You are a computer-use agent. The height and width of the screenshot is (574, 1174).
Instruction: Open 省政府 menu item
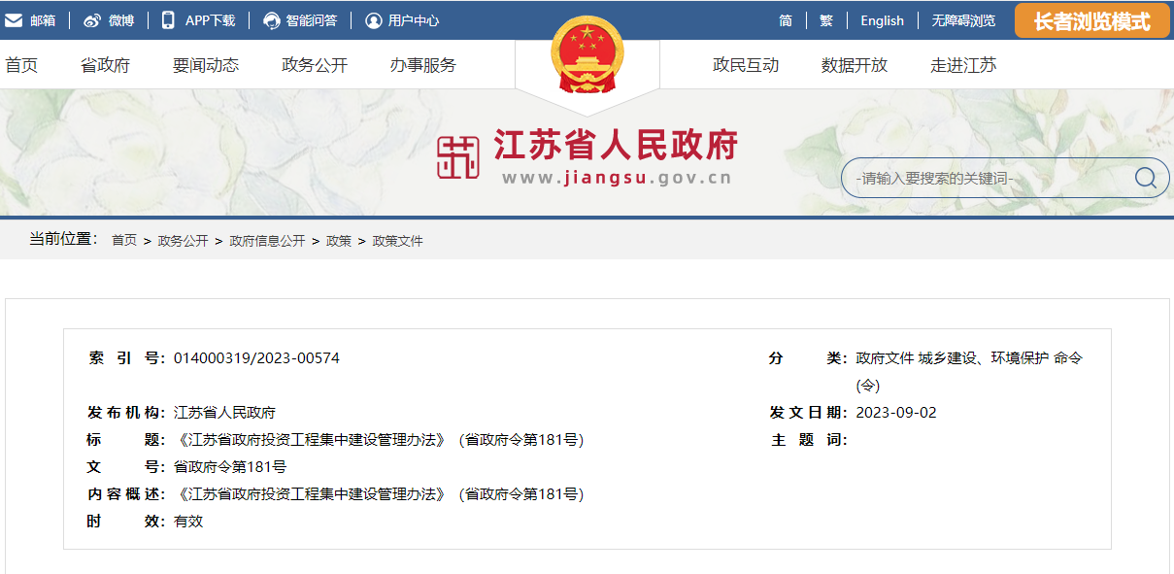pyautogui.click(x=105, y=65)
